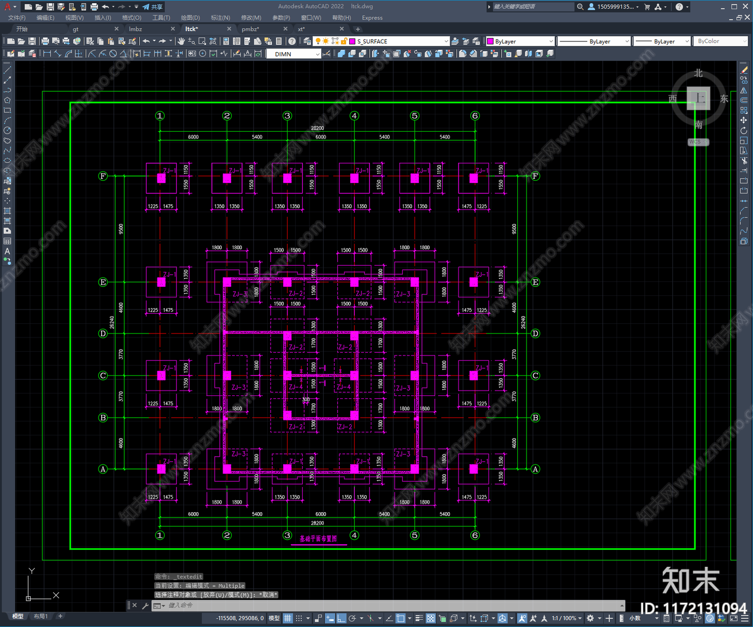Select the Line draw tool in left toolbar
This screenshot has height=627, width=753.
7,70
